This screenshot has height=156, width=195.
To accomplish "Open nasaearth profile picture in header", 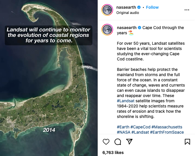I will click(x=107, y=10).
